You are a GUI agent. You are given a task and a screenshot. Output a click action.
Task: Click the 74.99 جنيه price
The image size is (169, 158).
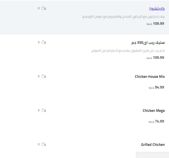pyautogui.click(x=156, y=121)
